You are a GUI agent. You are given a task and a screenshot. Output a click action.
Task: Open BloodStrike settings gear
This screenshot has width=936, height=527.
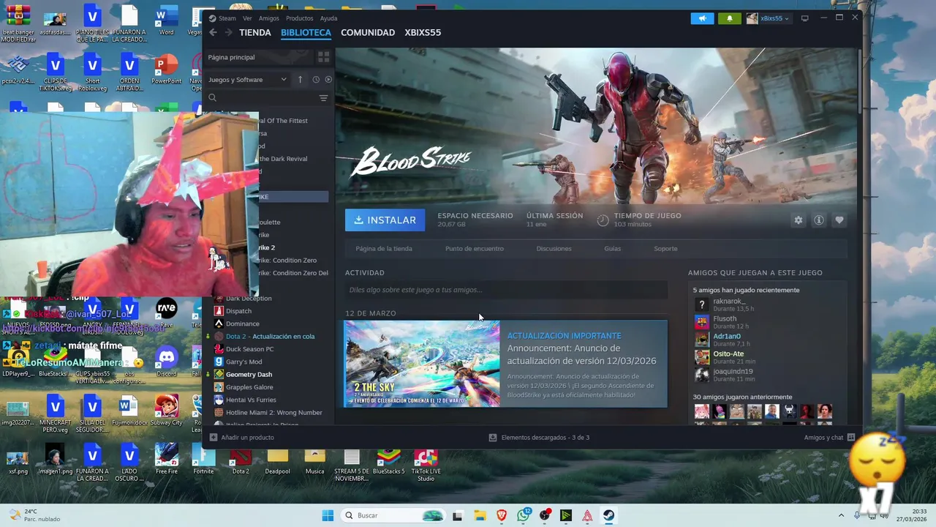(798, 220)
